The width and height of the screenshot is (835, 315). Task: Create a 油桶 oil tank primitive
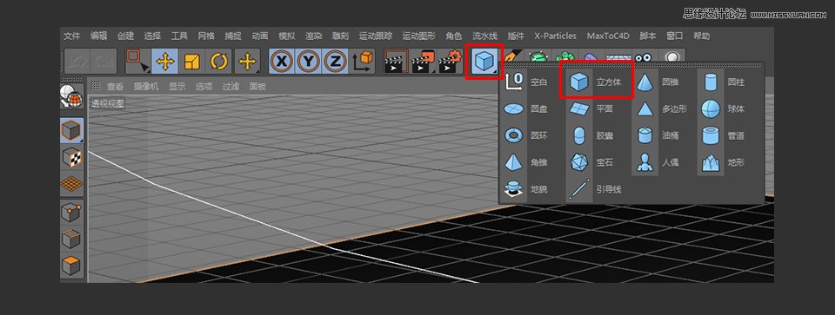(659, 135)
